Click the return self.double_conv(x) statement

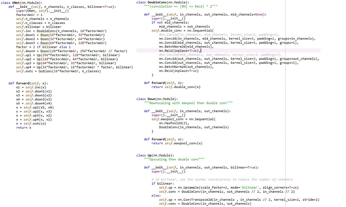176,87
